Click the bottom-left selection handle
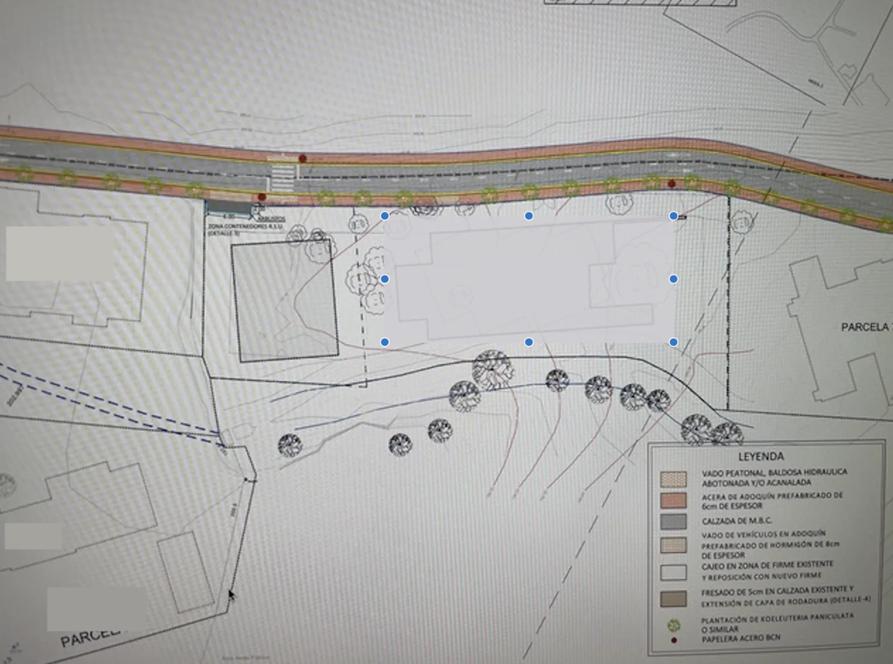The width and height of the screenshot is (893, 664). (x=385, y=341)
